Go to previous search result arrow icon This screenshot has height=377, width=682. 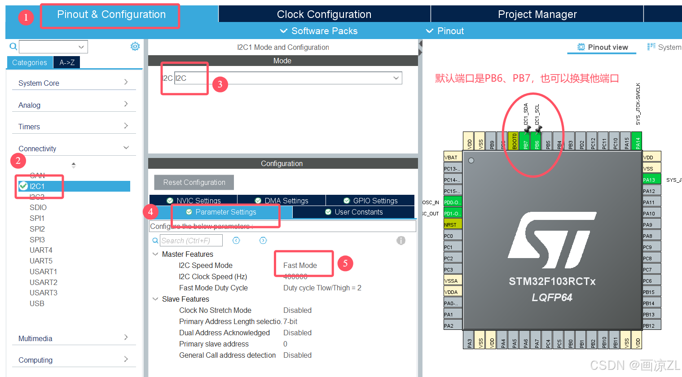[x=236, y=241]
